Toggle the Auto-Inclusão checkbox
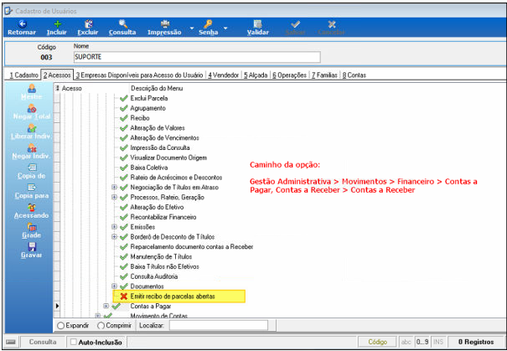Image resolution: width=507 pixels, height=351 pixels. tap(74, 342)
